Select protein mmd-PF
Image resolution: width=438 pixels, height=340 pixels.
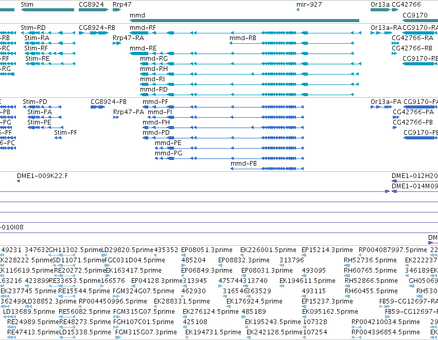click(x=223, y=107)
